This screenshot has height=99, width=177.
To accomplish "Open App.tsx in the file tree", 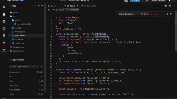I will [x=19, y=28].
